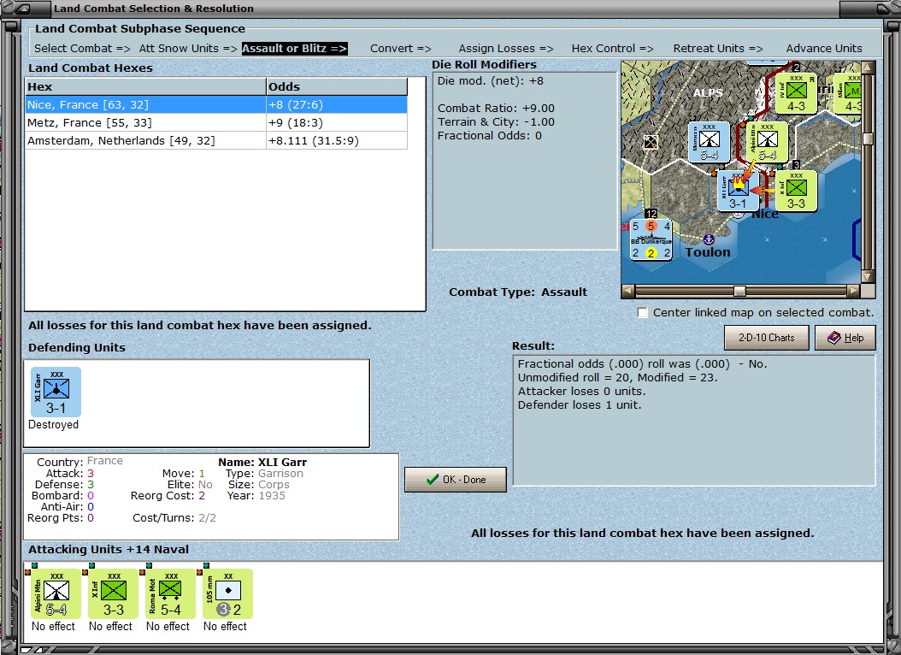Viewport: 901px width, 655px height.
Task: Click the IV Inf 4-3 unit on map
Action: point(796,93)
